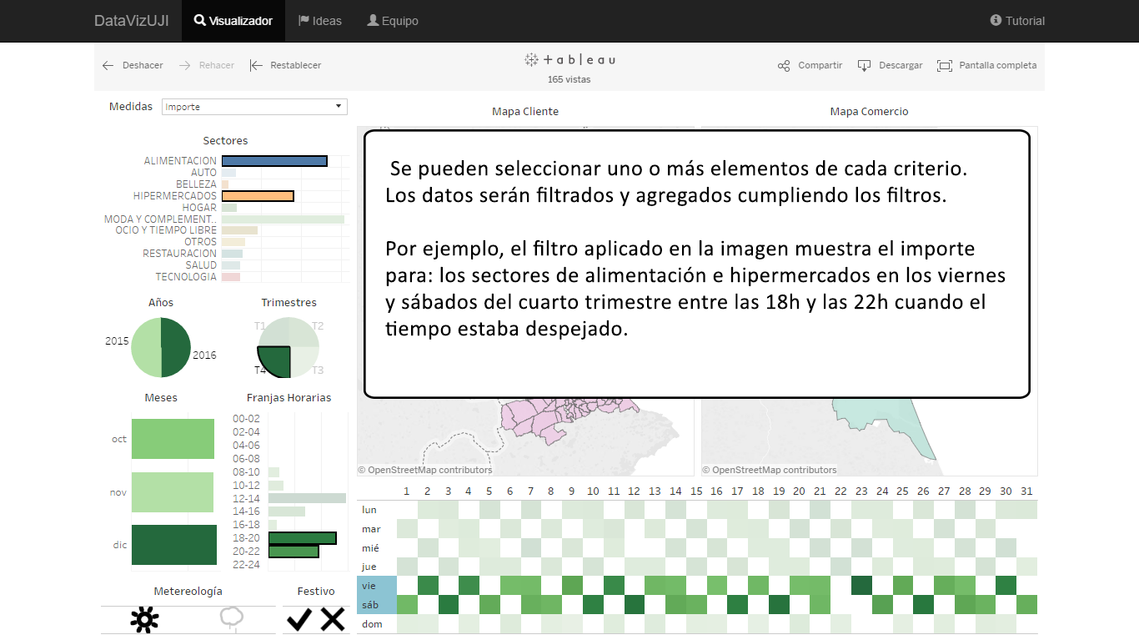Select the oct month bar
This screenshot has width=1139, height=640.
[173, 439]
